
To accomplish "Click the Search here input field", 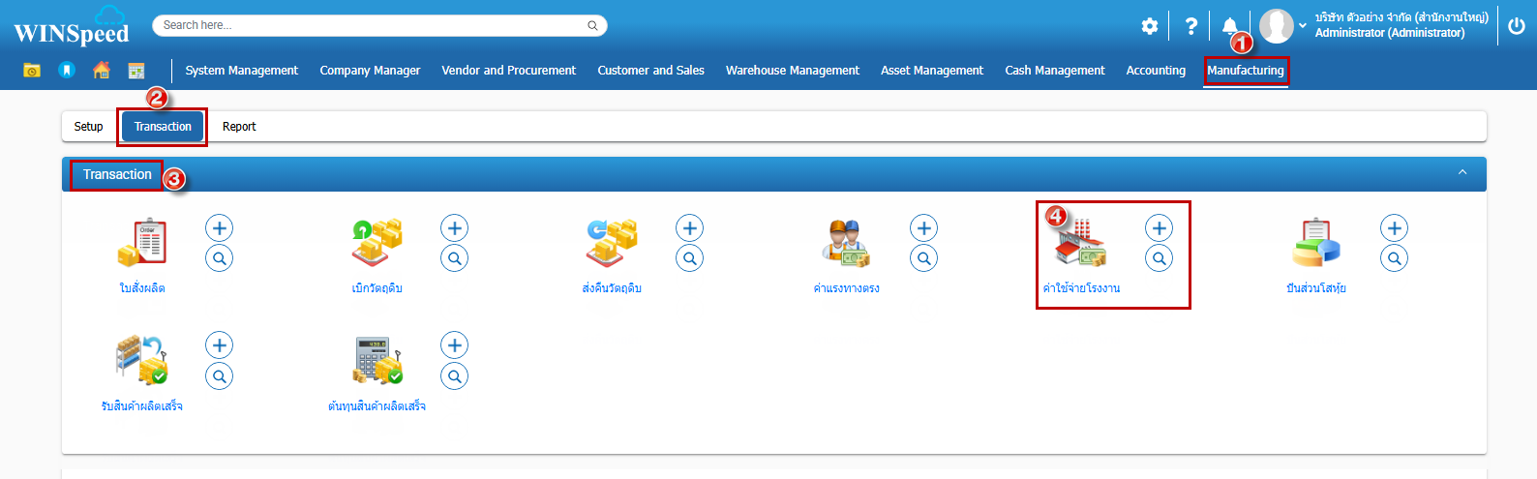I will point(373,25).
